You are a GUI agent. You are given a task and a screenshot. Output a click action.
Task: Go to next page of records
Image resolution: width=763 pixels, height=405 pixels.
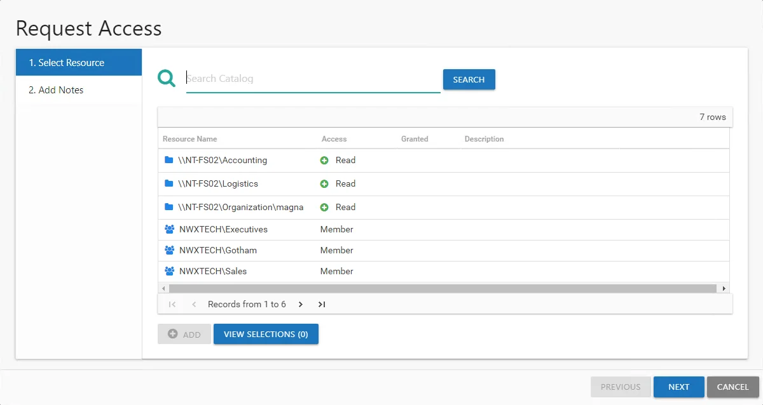300,305
